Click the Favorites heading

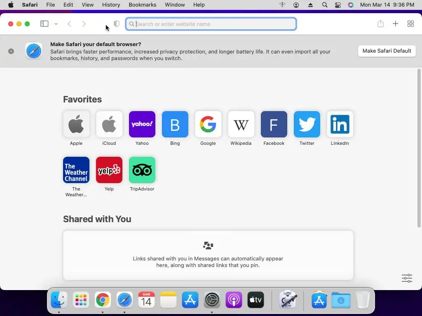82,99
